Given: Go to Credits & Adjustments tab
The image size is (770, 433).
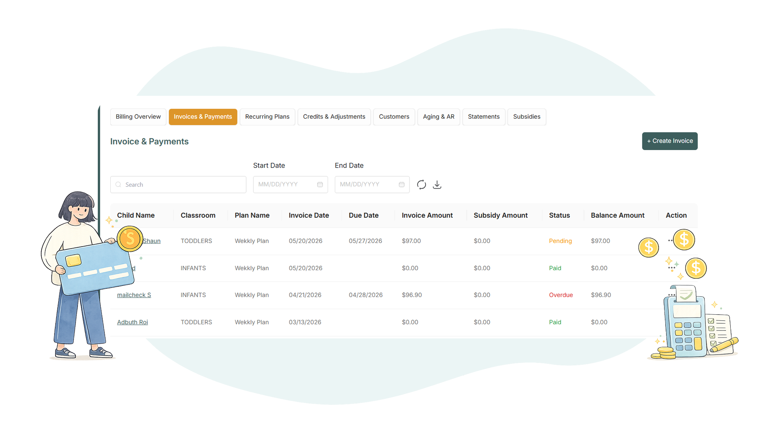Looking at the screenshot, I should coord(334,117).
